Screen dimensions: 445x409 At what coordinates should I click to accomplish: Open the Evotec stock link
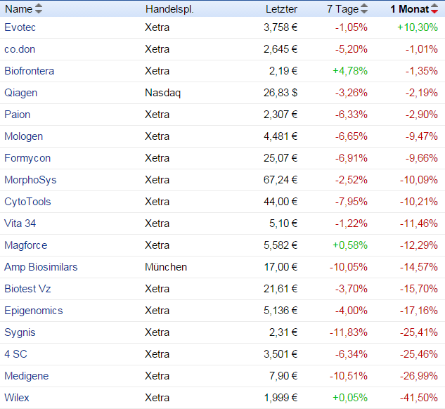[20, 27]
